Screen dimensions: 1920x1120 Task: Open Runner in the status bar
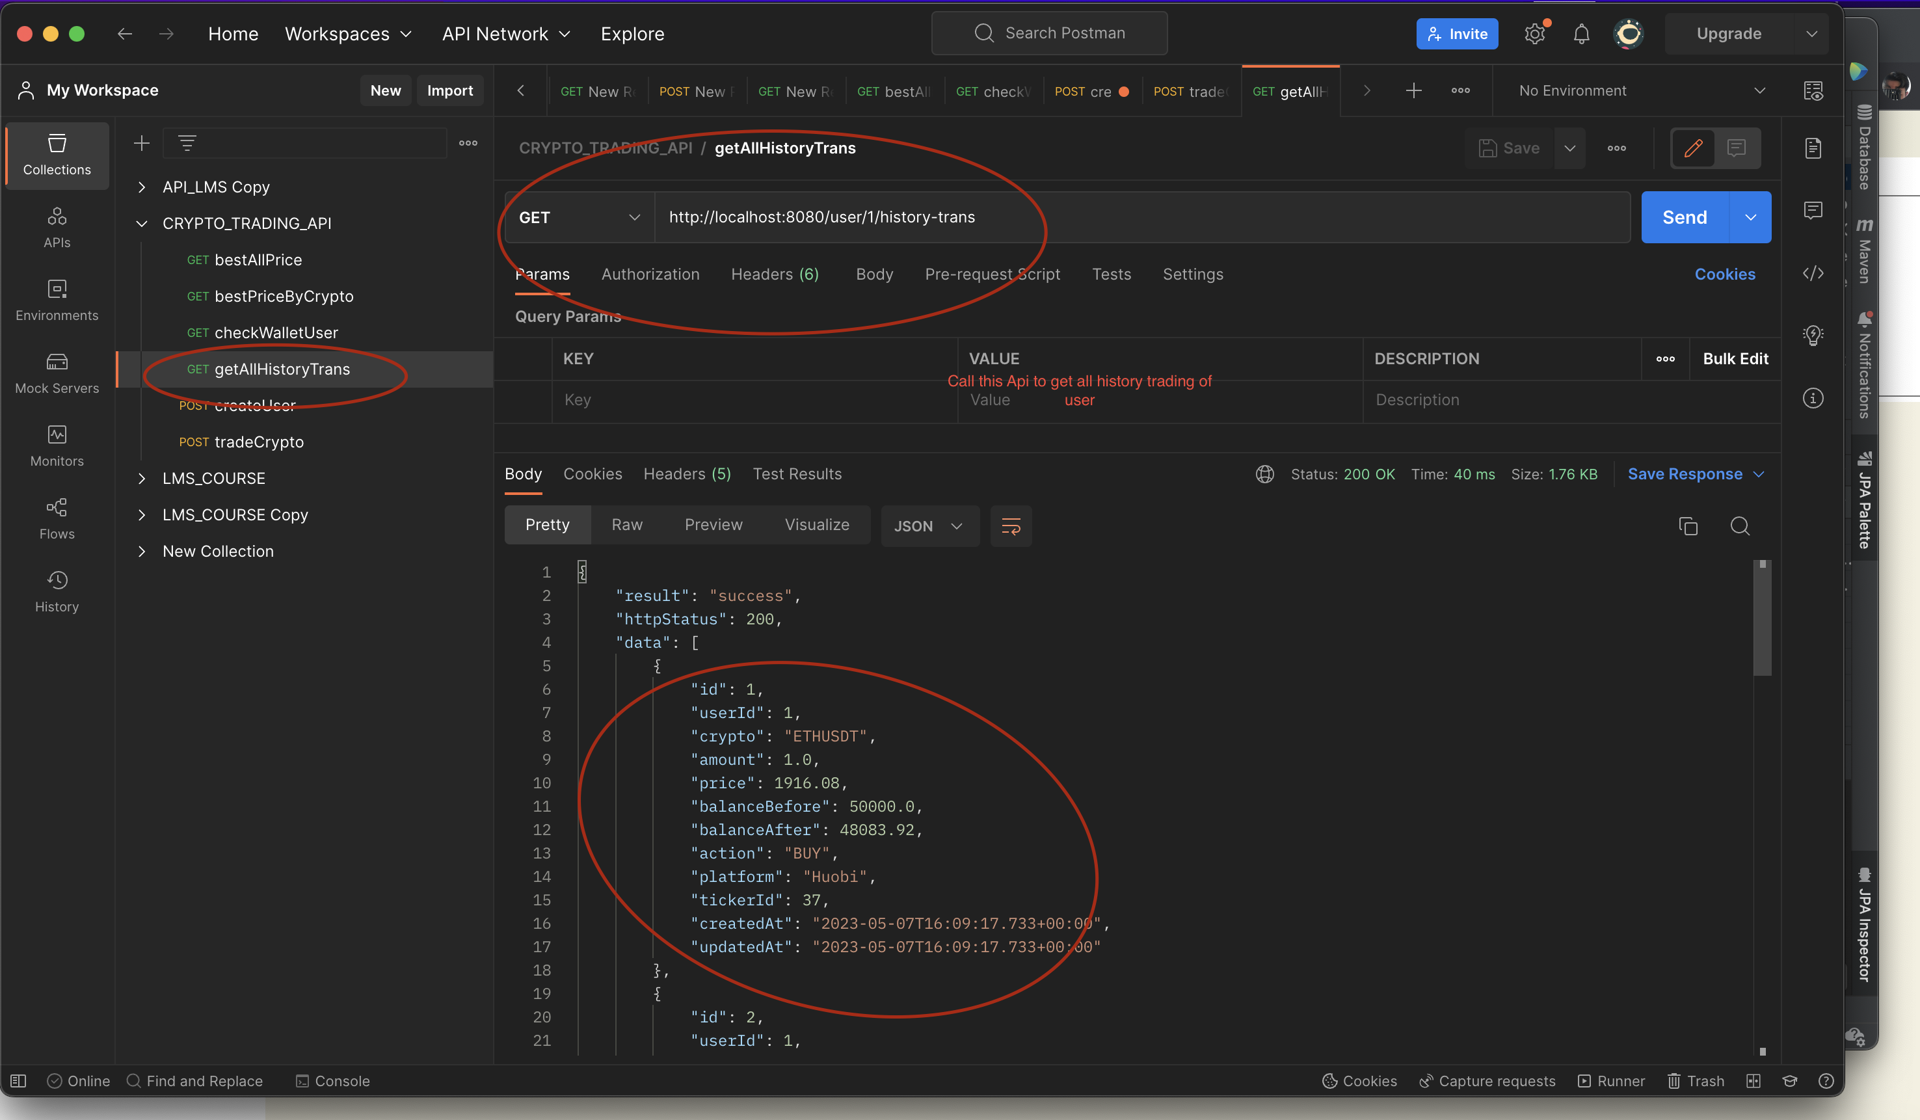1610,1080
